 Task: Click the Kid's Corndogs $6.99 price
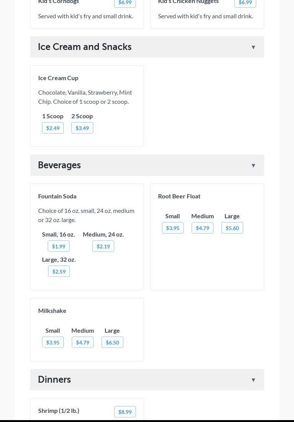tap(125, 3)
